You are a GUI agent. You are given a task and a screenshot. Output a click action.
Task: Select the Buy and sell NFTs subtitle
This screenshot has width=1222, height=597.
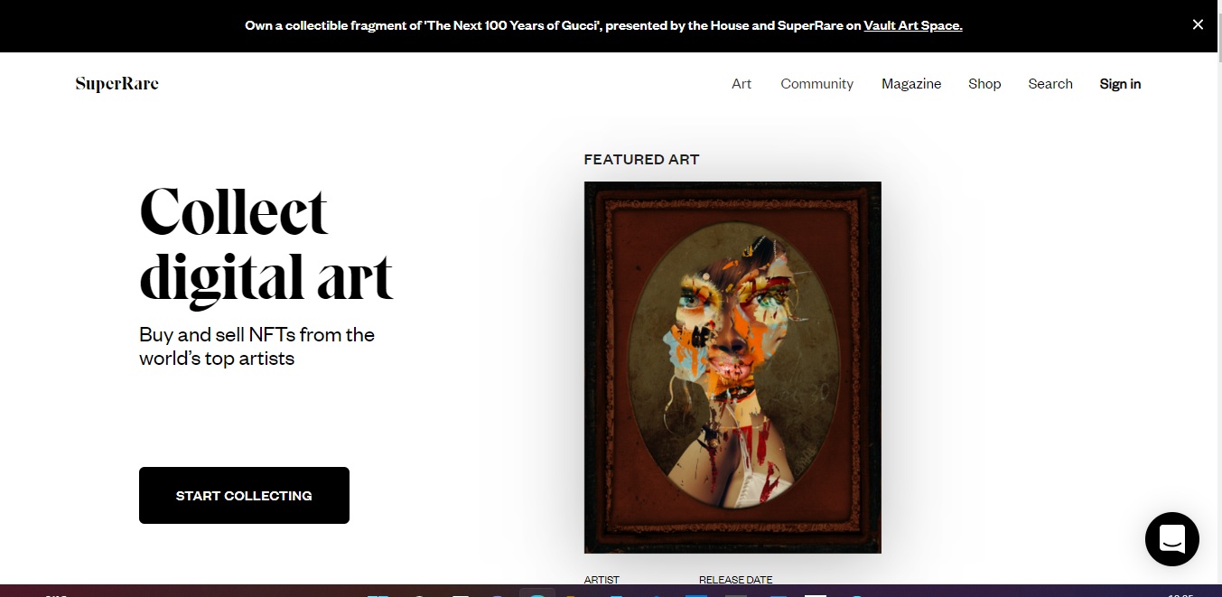coord(257,346)
